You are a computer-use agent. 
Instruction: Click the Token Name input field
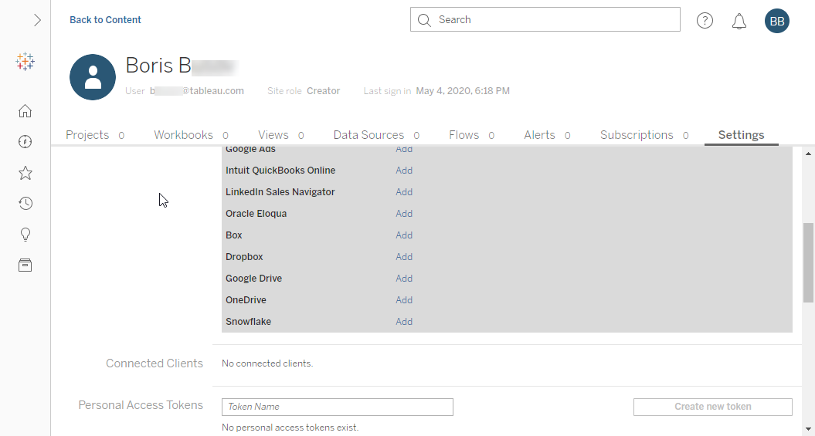(x=338, y=407)
